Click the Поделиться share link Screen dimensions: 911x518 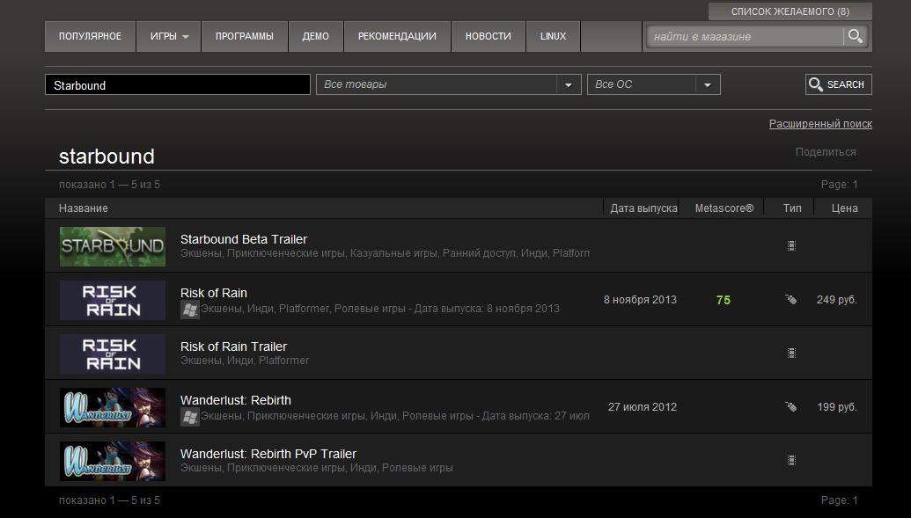click(x=826, y=152)
